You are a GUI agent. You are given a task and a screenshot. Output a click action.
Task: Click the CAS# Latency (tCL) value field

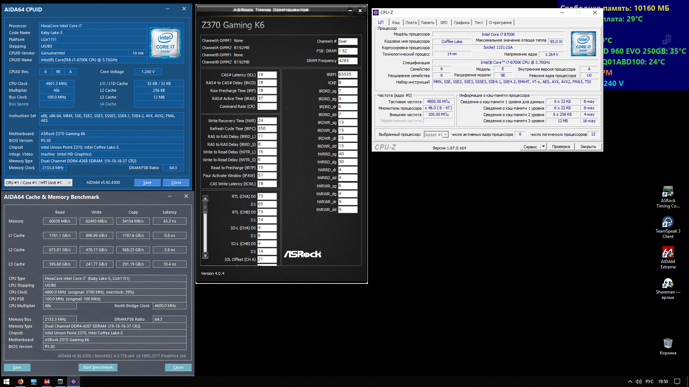point(267,75)
